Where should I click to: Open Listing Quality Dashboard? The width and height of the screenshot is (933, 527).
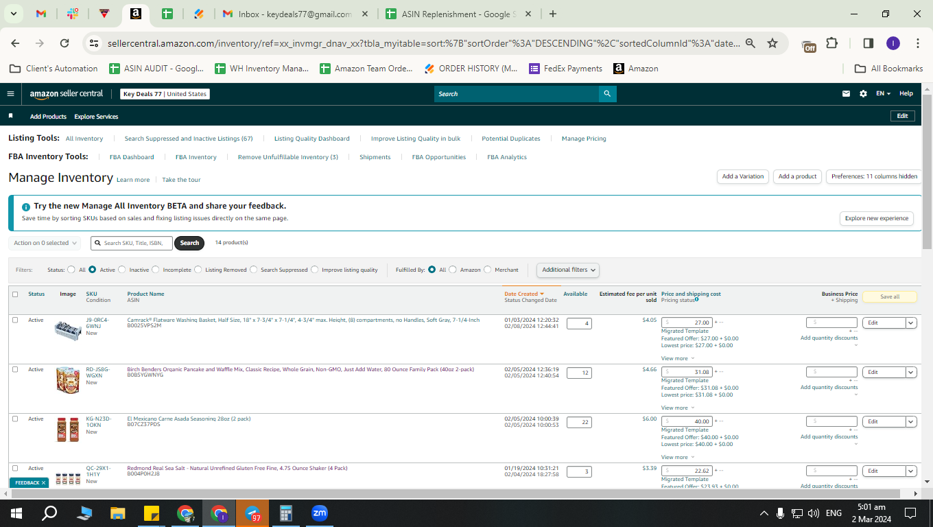click(312, 139)
